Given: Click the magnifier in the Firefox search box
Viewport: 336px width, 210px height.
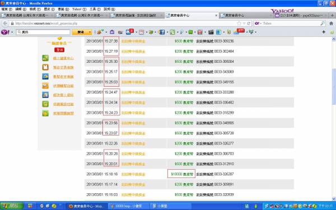Looking at the screenshot, I should [x=323, y=24].
